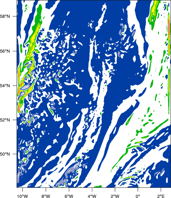Click the 2°E longitude label

161,196
